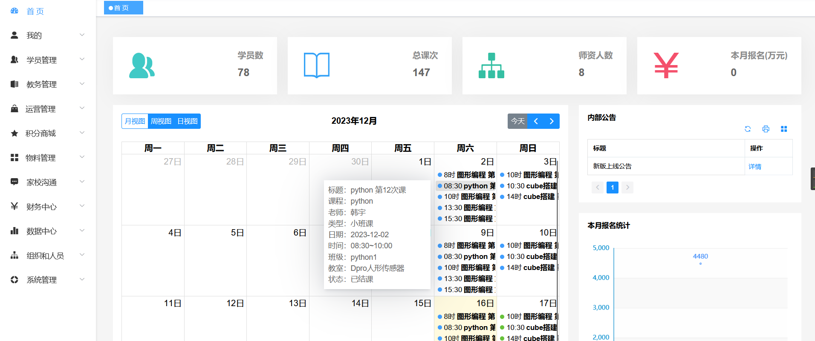Expand the 财务中心 menu chevron
This screenshot has height=341, width=815.
[x=82, y=206]
